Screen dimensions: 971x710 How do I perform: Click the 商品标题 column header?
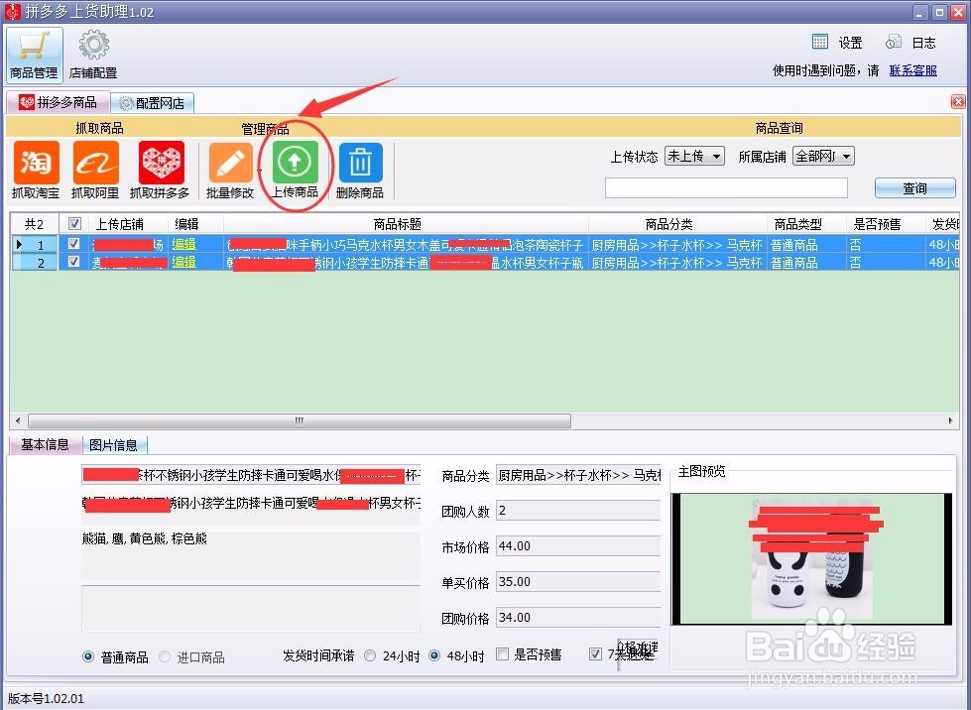[406, 223]
